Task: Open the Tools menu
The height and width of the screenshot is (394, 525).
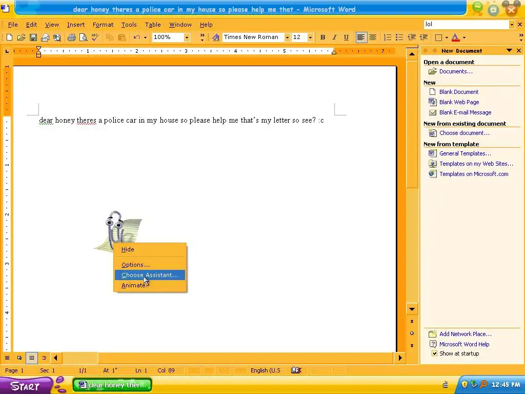Action: [129, 25]
